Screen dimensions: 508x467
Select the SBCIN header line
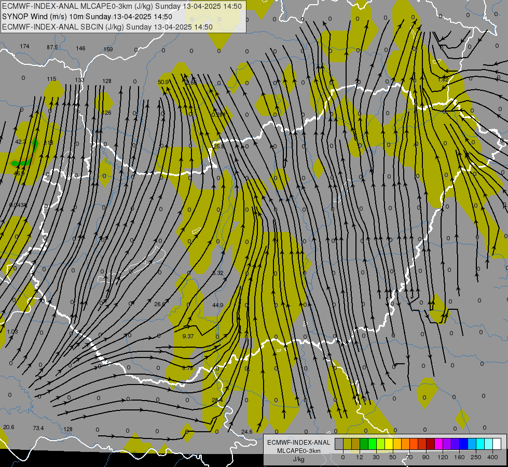[x=107, y=27]
